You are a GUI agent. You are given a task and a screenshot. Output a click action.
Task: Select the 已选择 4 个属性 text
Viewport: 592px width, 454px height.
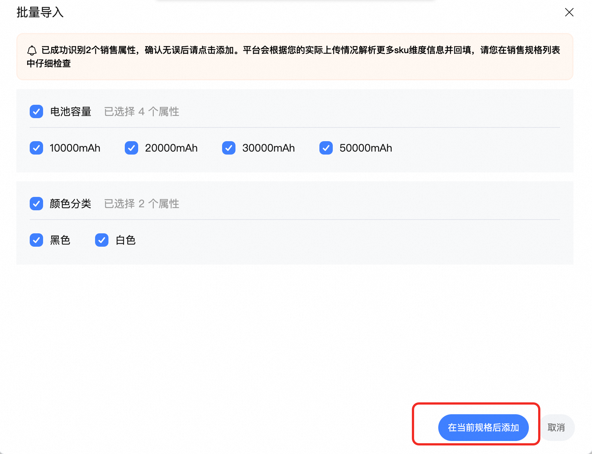pyautogui.click(x=142, y=111)
